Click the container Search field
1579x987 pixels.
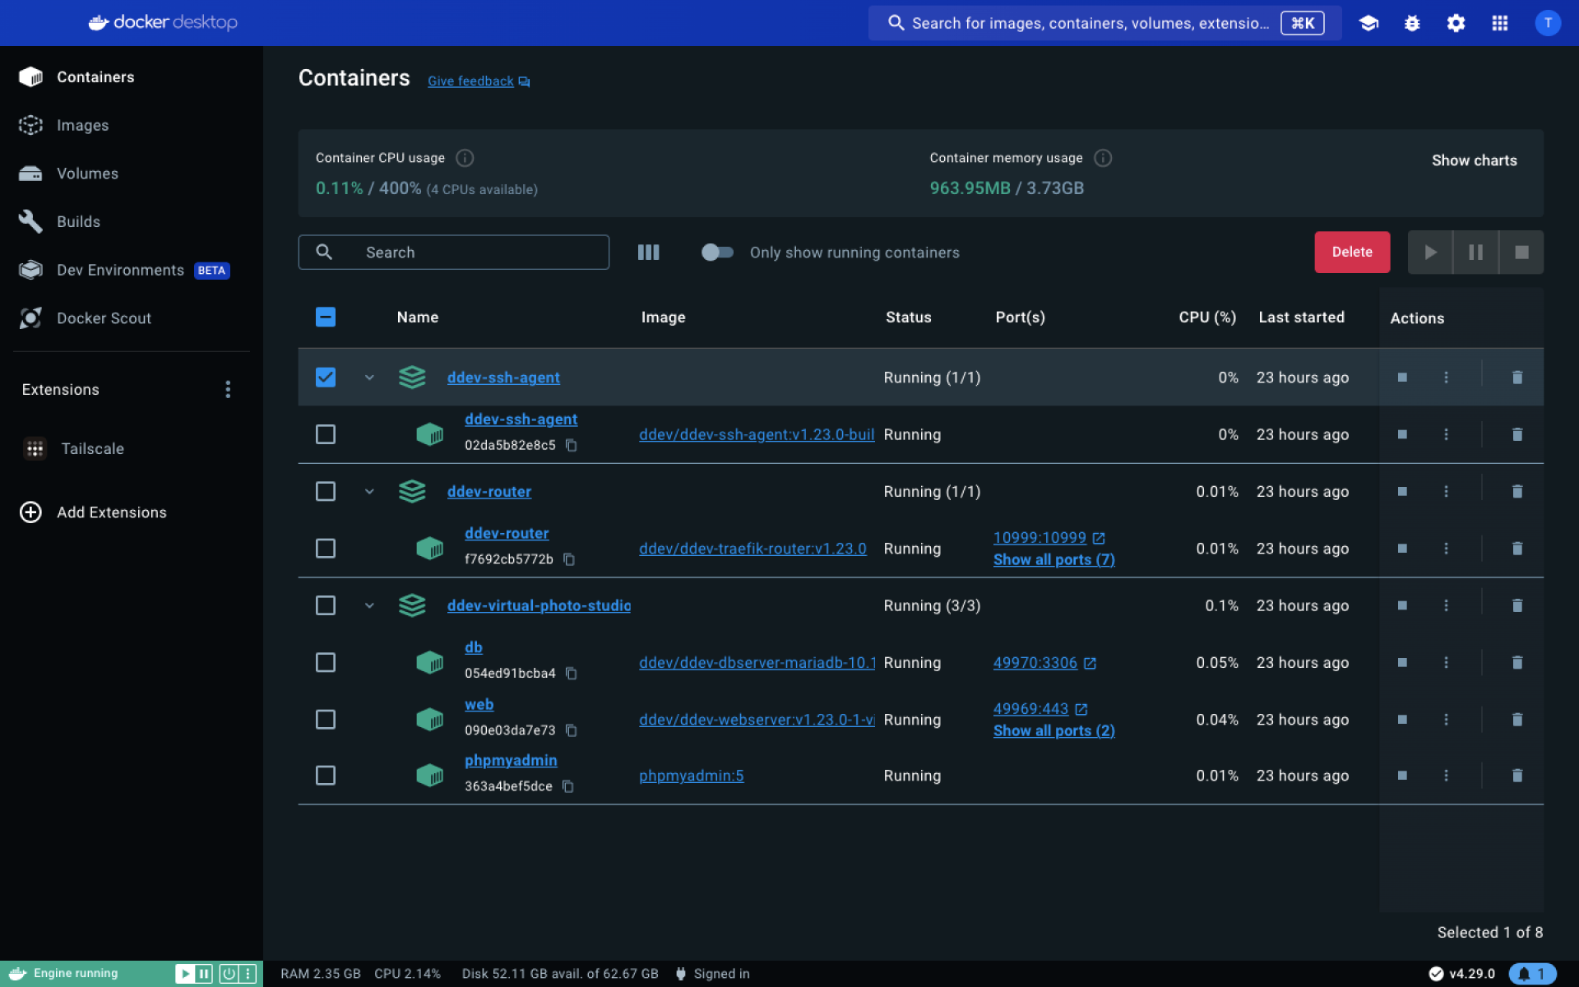453,253
